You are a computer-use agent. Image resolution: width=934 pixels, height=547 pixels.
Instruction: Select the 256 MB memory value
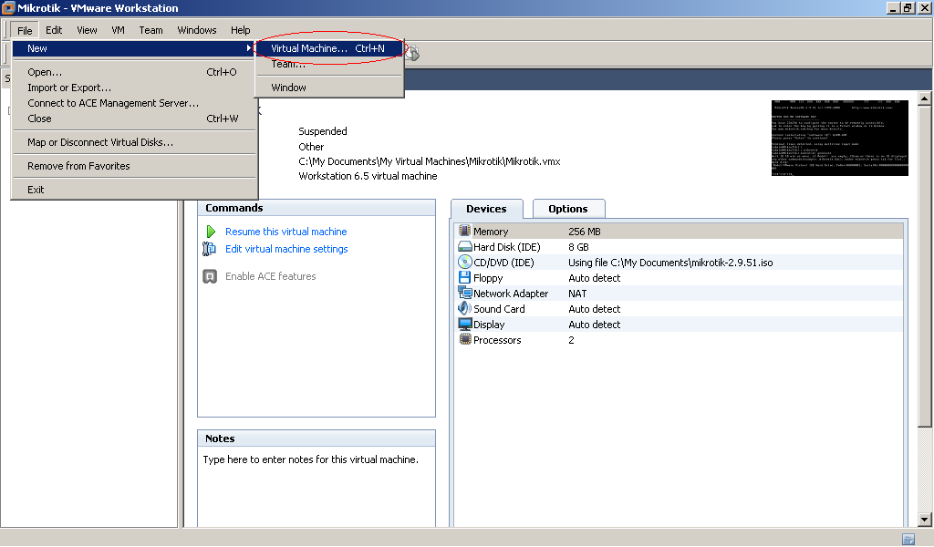point(585,232)
